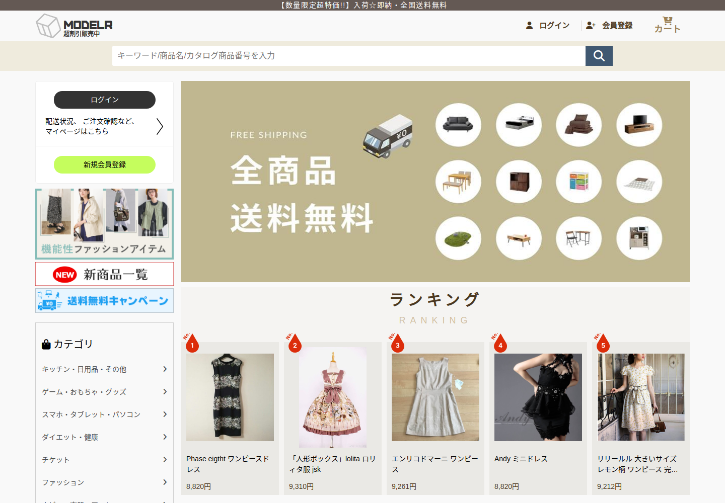Image resolution: width=725 pixels, height=503 pixels.
Task: Select the bed category circle
Action: [x=519, y=125]
